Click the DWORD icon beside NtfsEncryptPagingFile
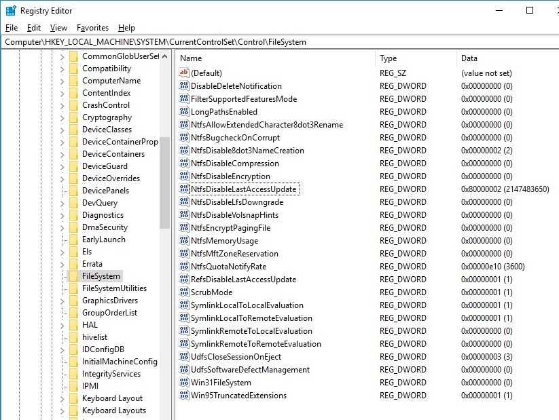Viewport: 559px width, 420px height. [x=184, y=227]
